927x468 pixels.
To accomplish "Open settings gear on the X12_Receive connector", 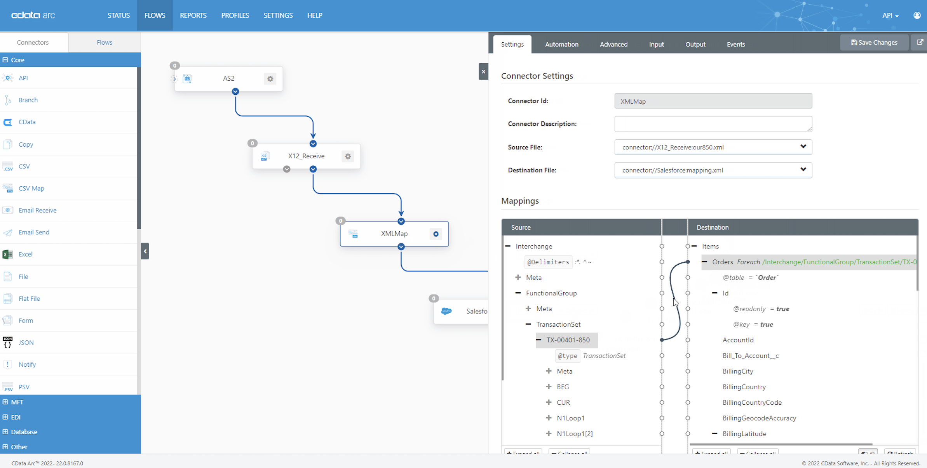I will click(x=348, y=156).
